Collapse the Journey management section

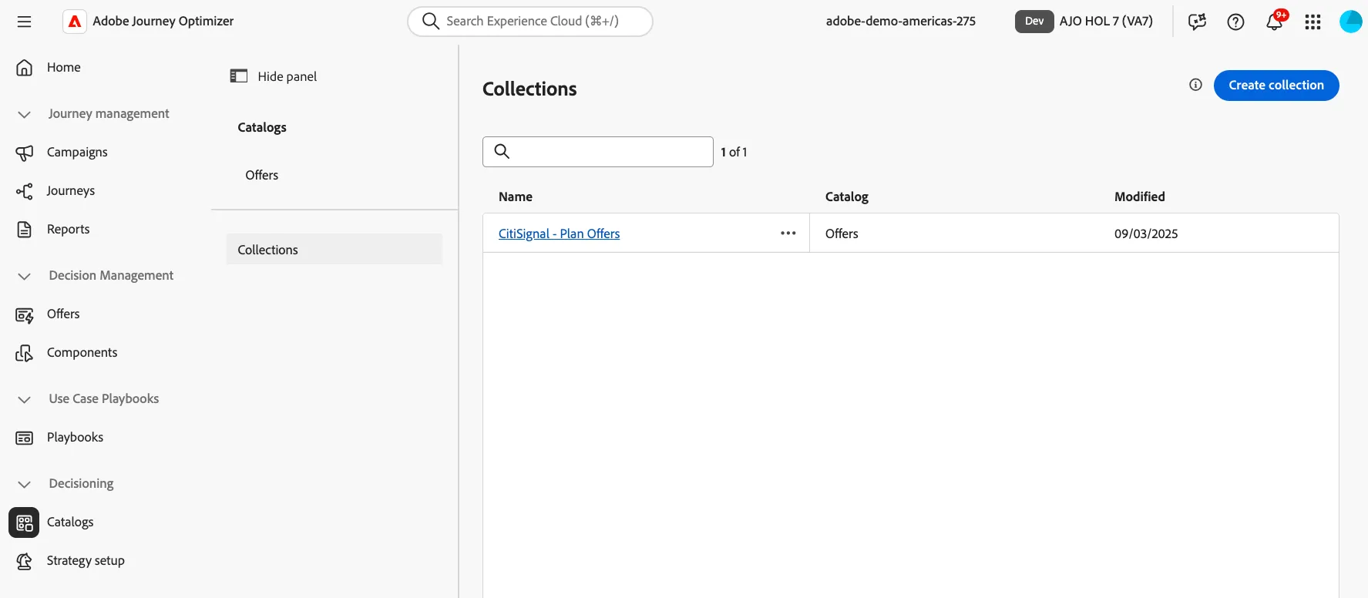[x=25, y=114]
